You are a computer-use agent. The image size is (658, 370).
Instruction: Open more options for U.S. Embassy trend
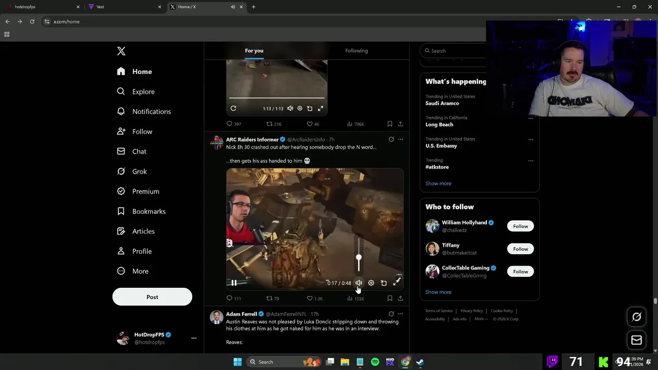(531, 139)
